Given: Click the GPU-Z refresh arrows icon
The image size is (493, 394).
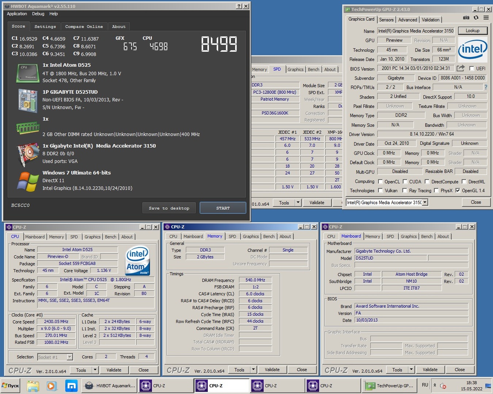Looking at the screenshot, I should [x=476, y=18].
